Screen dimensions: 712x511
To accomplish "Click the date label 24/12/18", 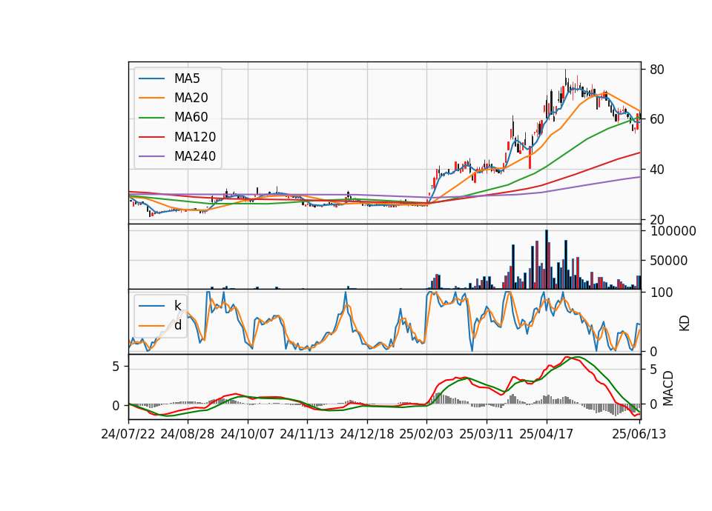I will coord(367,434).
